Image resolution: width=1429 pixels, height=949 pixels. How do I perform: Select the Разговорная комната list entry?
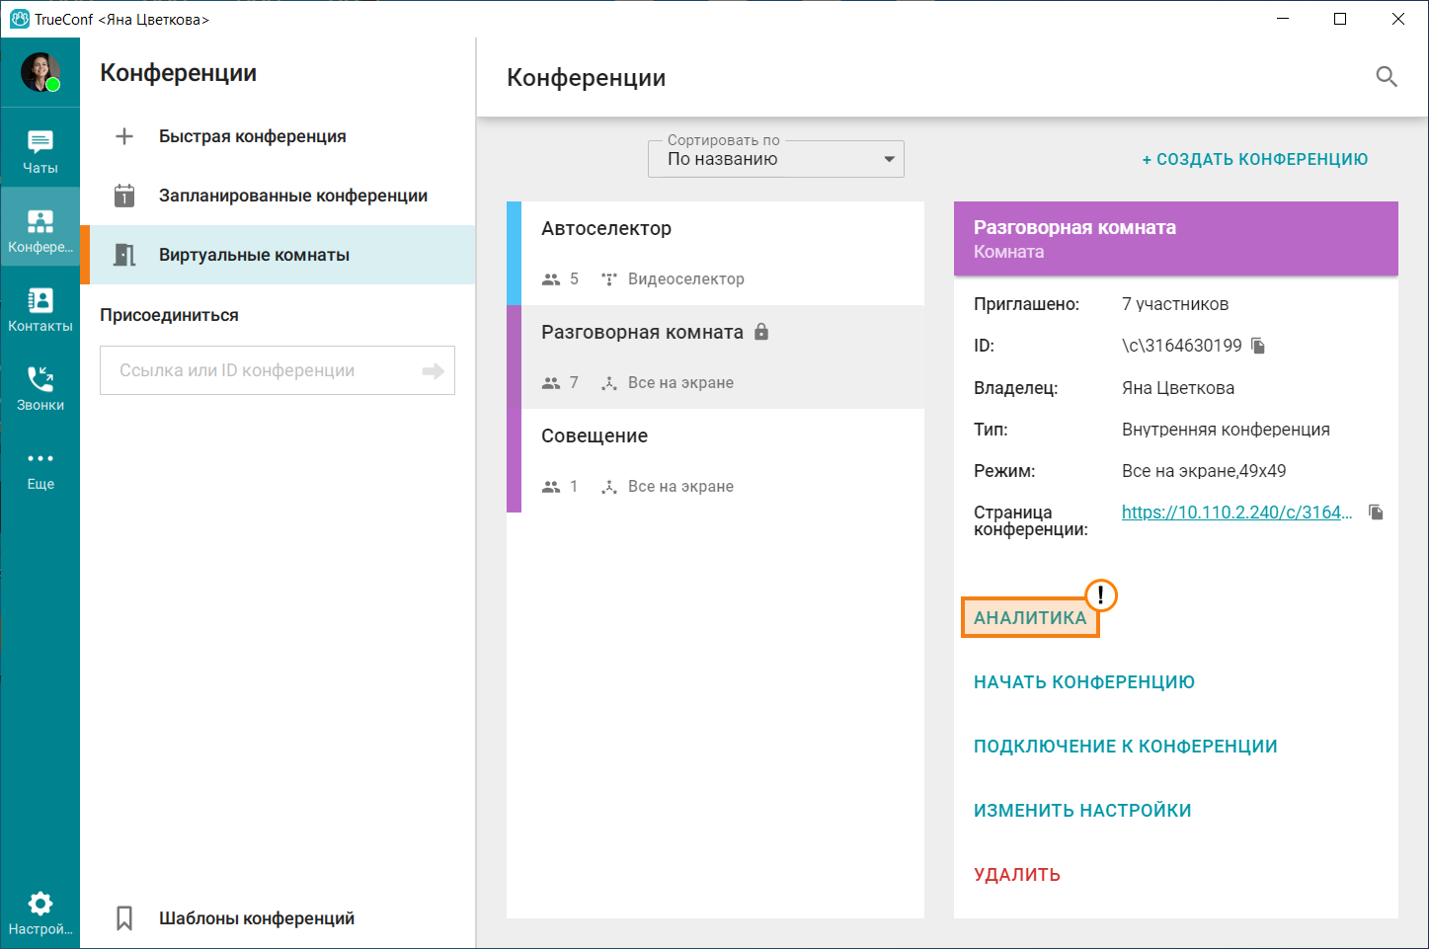pos(715,356)
